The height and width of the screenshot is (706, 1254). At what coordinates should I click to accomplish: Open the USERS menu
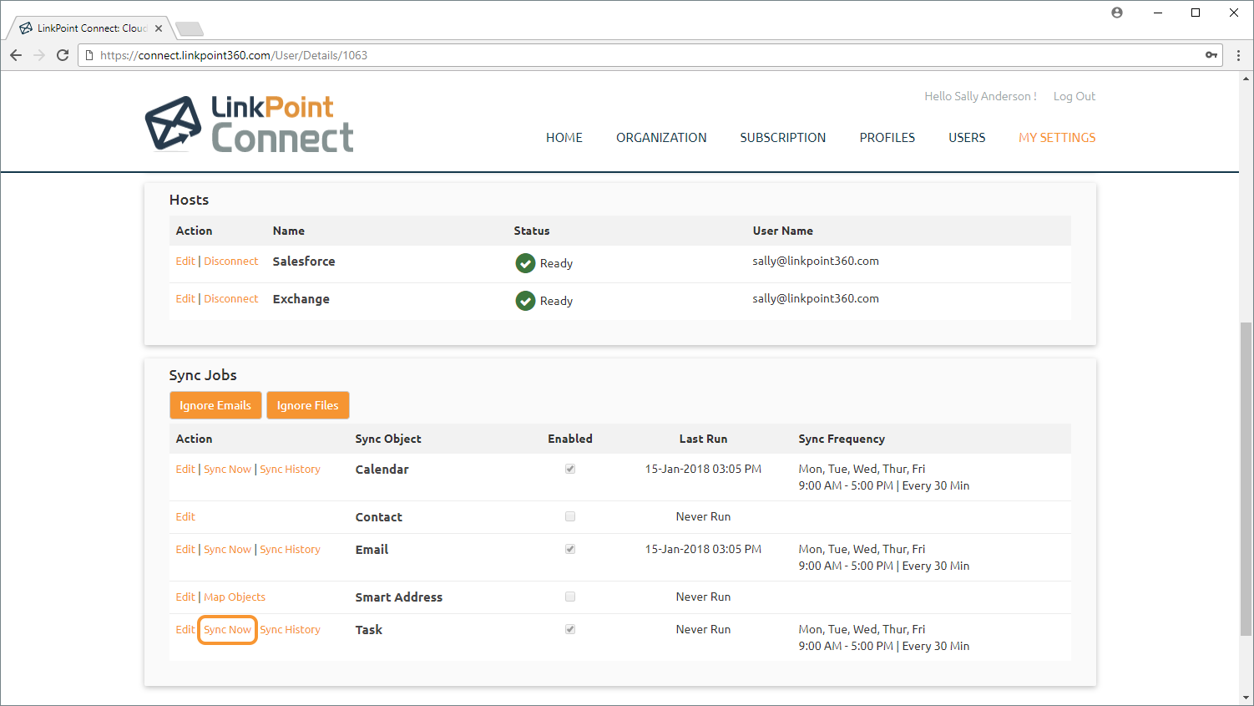coord(967,138)
